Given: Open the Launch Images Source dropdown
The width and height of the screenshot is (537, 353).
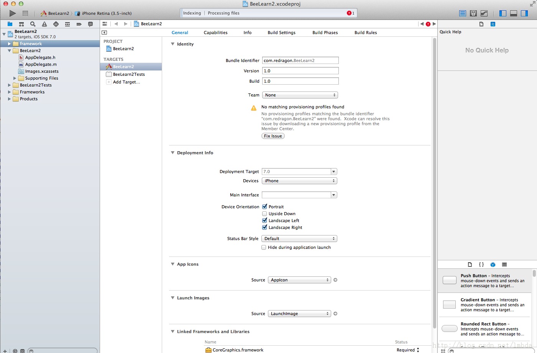Looking at the screenshot, I should 299,314.
